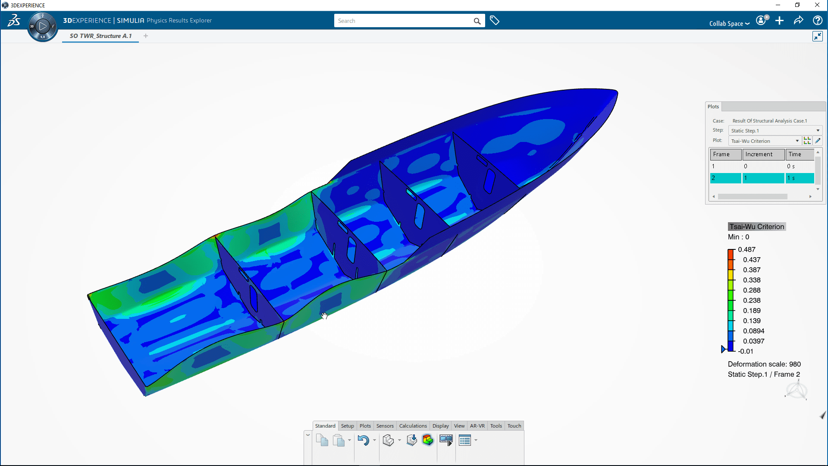Click the tag icon beside search
Image resolution: width=828 pixels, height=466 pixels.
click(x=495, y=21)
